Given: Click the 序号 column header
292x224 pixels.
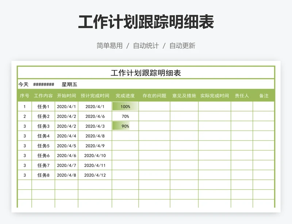Looking at the screenshot, I should point(24,96).
